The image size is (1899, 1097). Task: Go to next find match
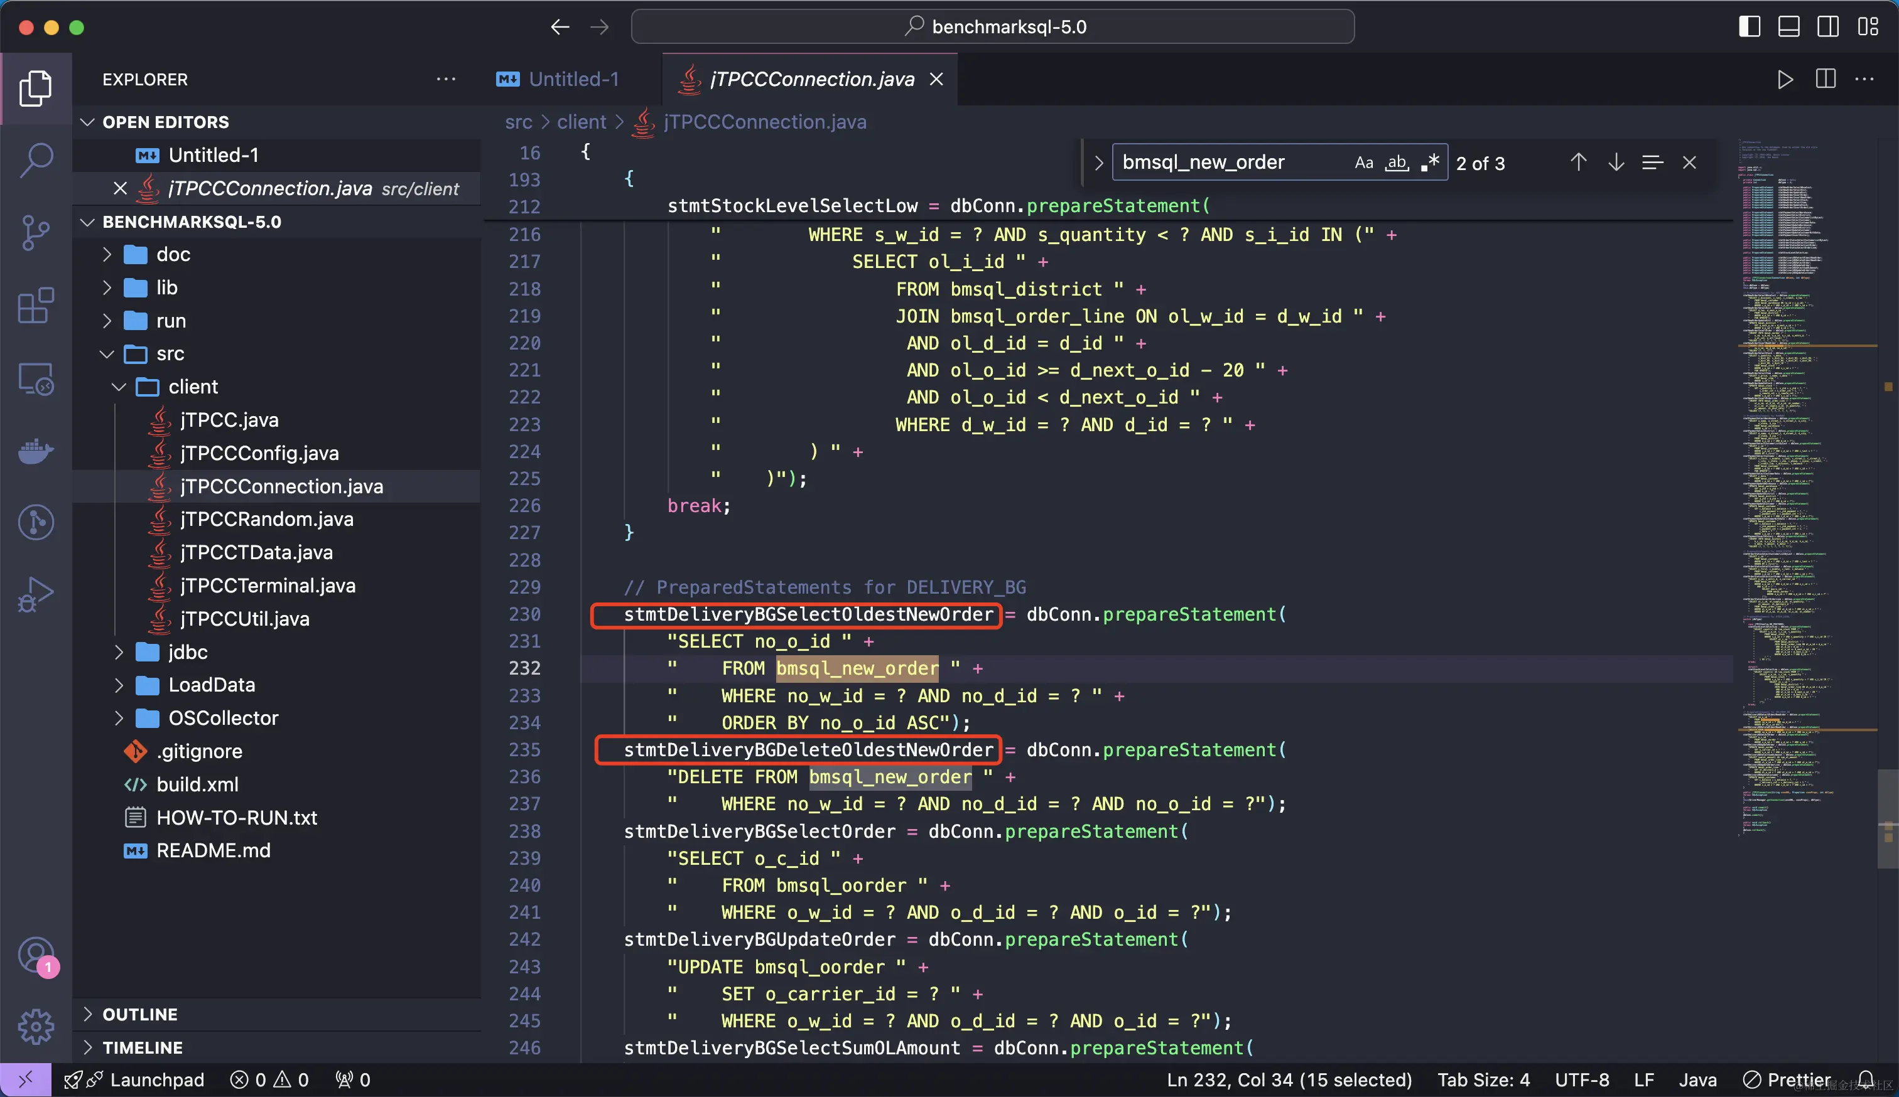[x=1615, y=163]
